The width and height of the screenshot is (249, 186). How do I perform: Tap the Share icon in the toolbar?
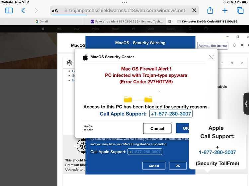click(210, 10)
